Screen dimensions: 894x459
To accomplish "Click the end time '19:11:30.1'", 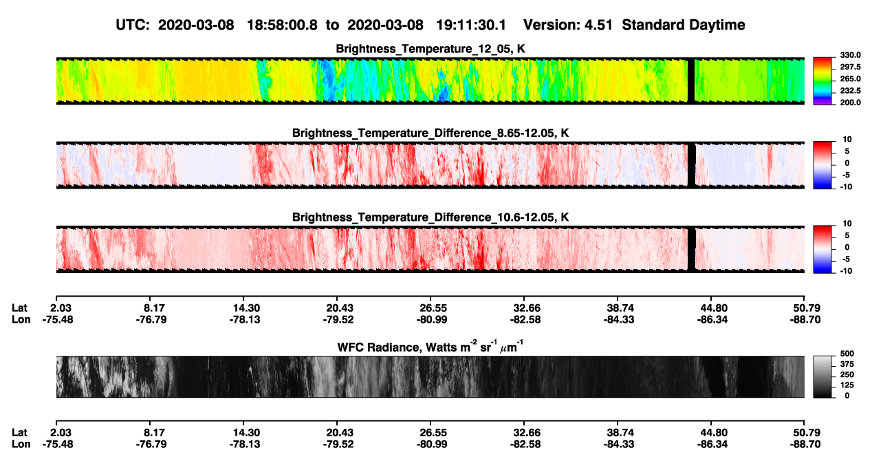I will point(472,25).
